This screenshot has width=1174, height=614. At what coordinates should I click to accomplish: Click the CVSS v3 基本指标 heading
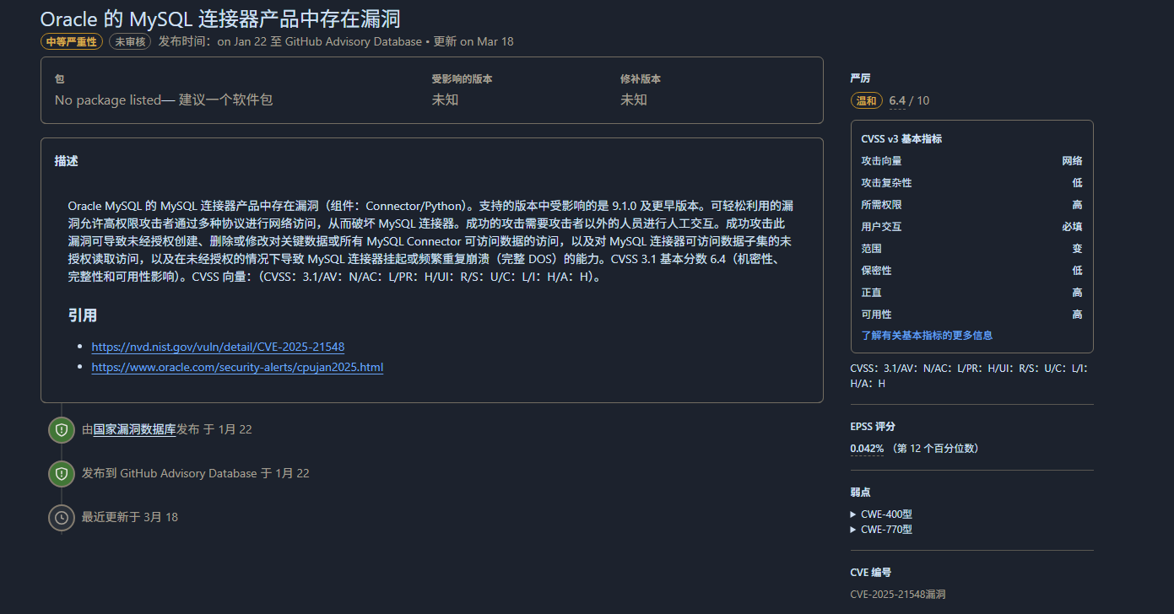coord(901,139)
